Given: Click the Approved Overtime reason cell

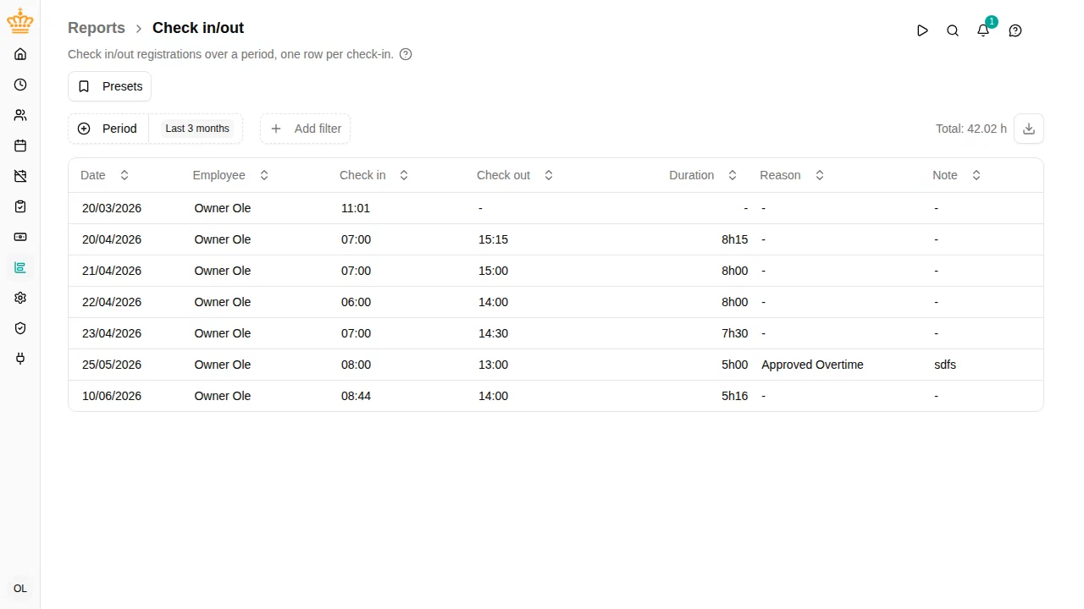Looking at the screenshot, I should [x=812, y=365].
